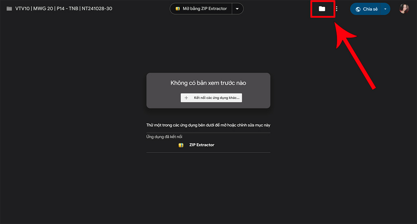Click the plus icon for connecting apps
Viewport: 417px width, 224px height.
tap(186, 98)
